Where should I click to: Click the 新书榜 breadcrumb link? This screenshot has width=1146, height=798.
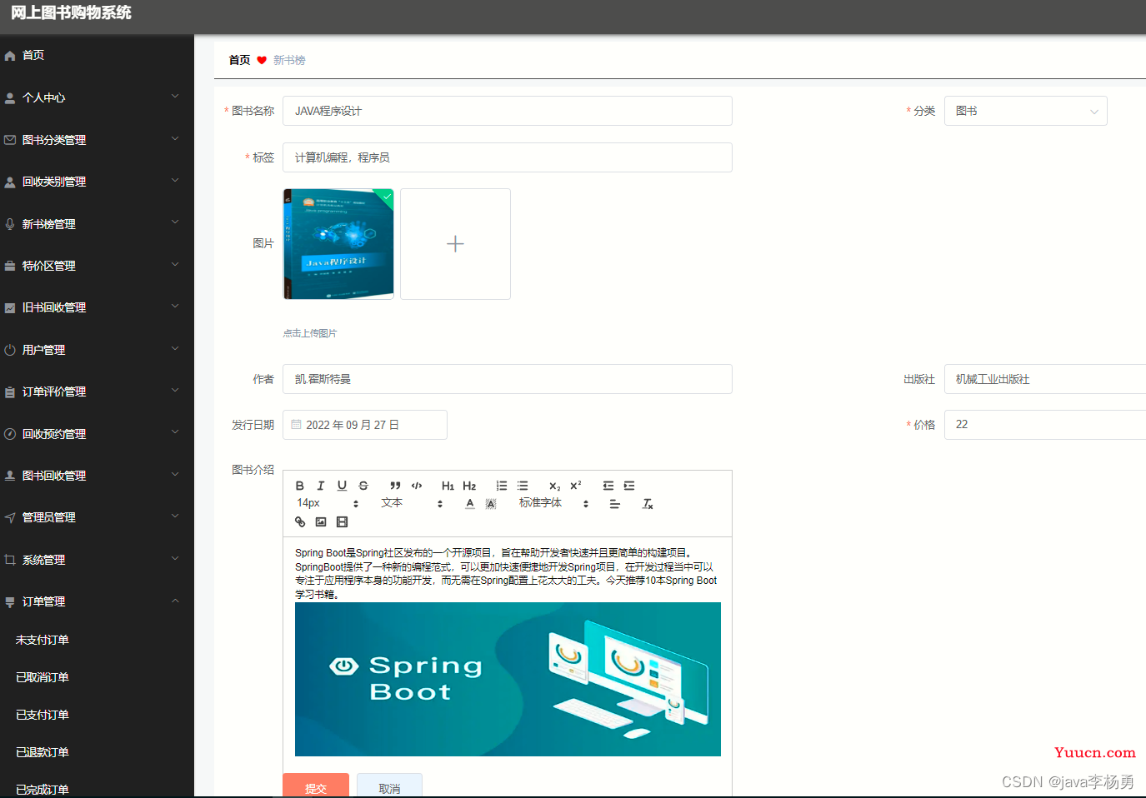coord(289,60)
